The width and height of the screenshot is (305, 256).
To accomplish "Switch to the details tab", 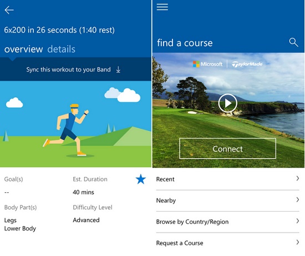I will 61,49.
